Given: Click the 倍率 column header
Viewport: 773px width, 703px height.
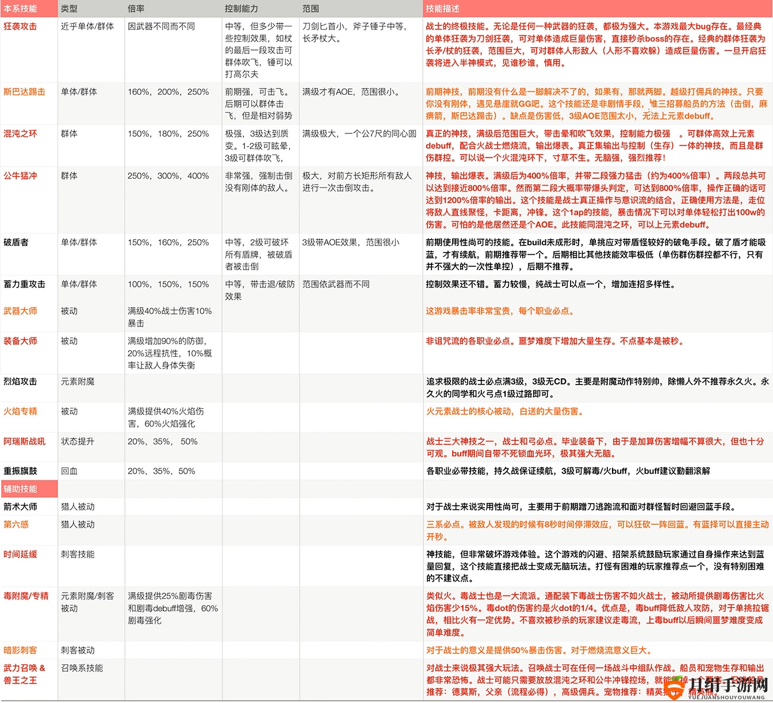Looking at the screenshot, I should tap(173, 9).
